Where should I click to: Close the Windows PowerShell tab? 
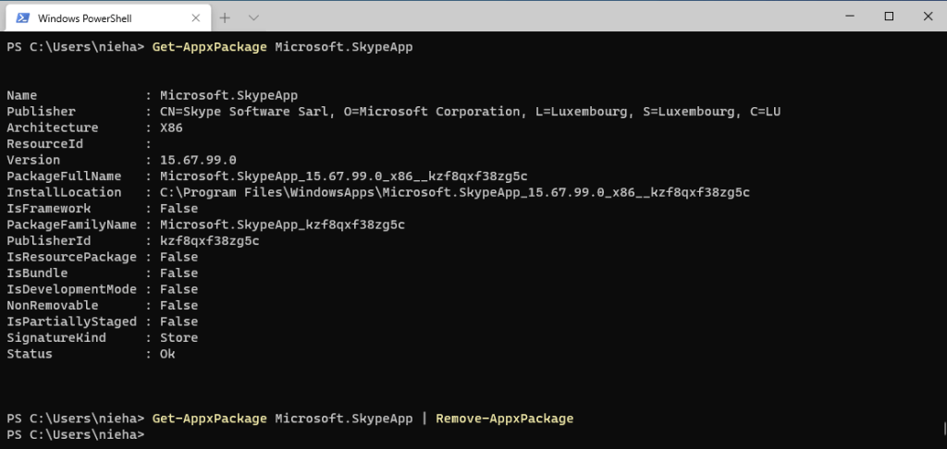(191, 18)
